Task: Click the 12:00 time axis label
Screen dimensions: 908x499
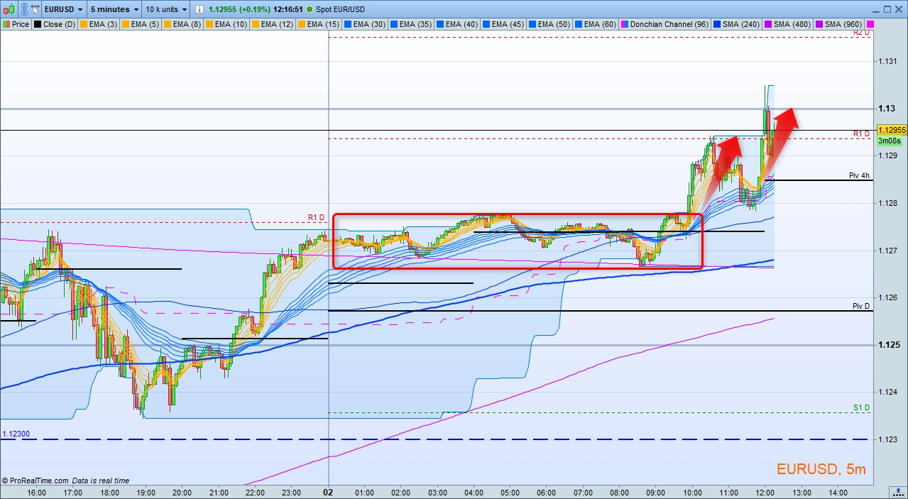Action: (x=765, y=491)
